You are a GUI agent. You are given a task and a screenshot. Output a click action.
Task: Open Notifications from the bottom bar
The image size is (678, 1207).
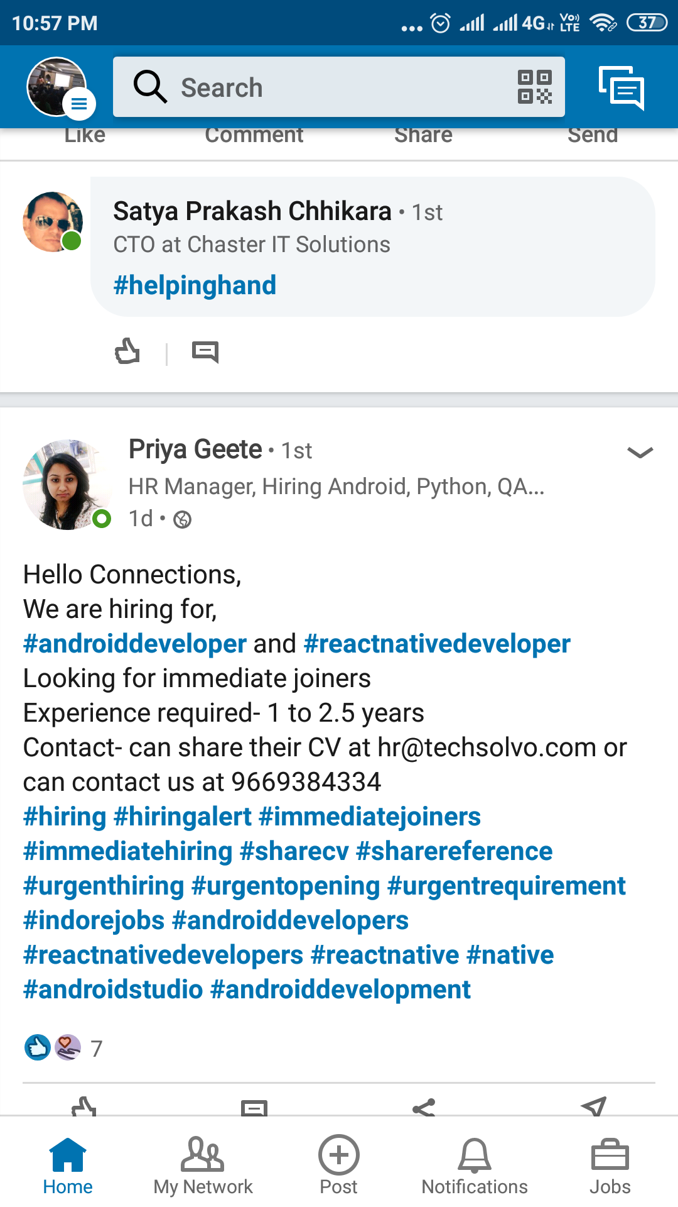click(474, 1166)
